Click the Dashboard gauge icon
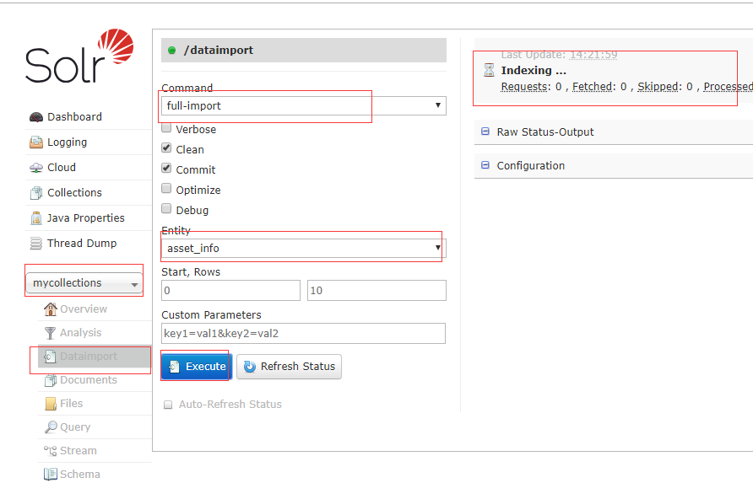753x483 pixels. click(x=35, y=117)
